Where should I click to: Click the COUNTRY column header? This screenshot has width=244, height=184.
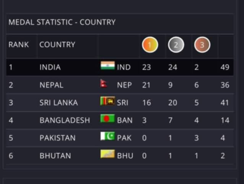click(57, 44)
